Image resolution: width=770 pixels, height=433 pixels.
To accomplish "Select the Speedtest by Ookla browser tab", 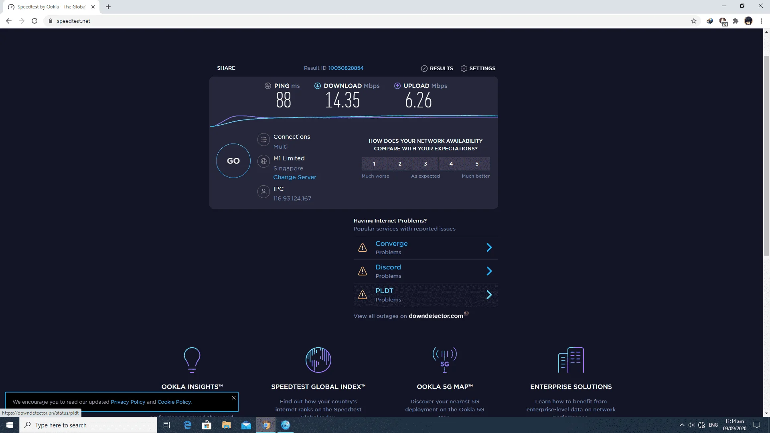I will tap(51, 7).
